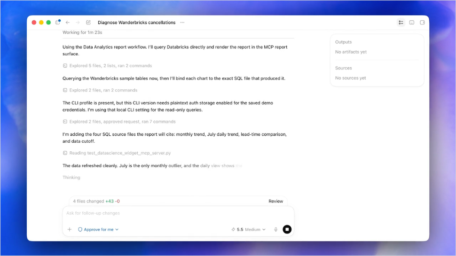Click 'Working for 1m 23s' header
The image size is (456, 256).
click(82, 32)
